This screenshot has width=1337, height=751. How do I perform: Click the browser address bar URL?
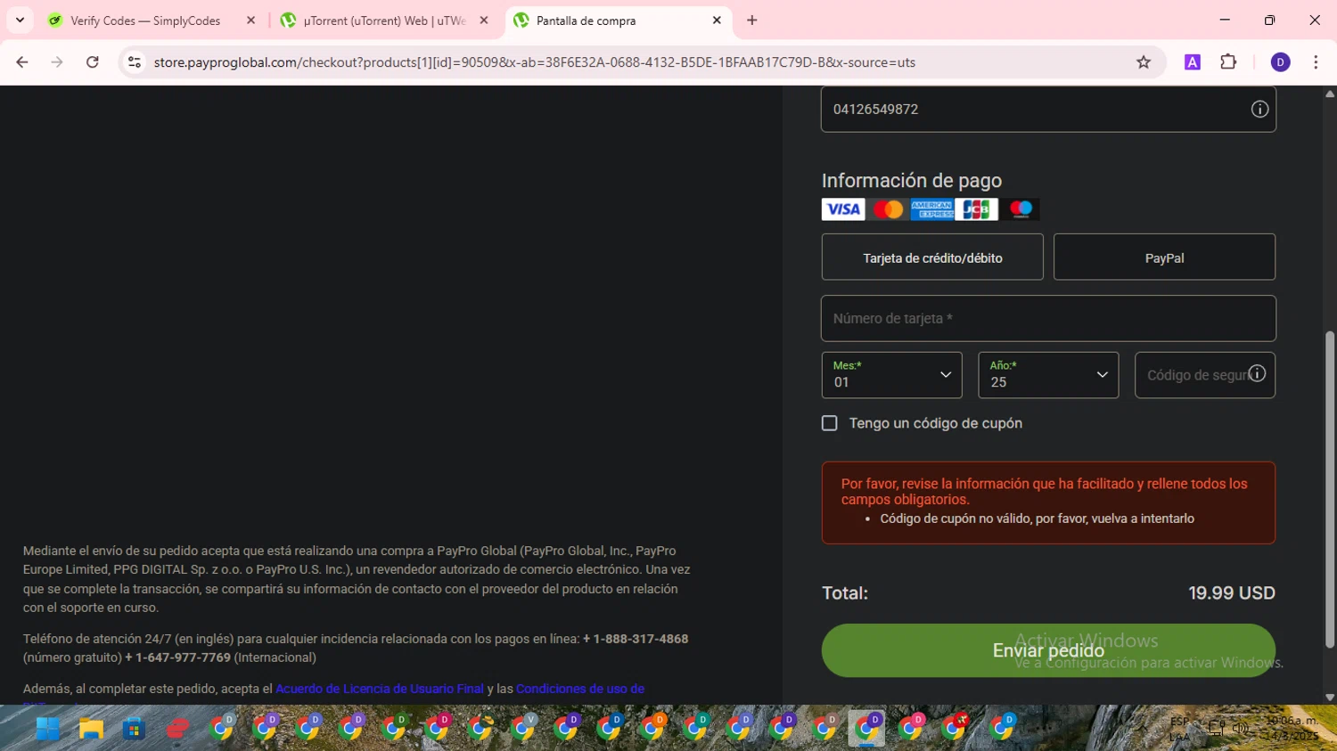pos(535,62)
